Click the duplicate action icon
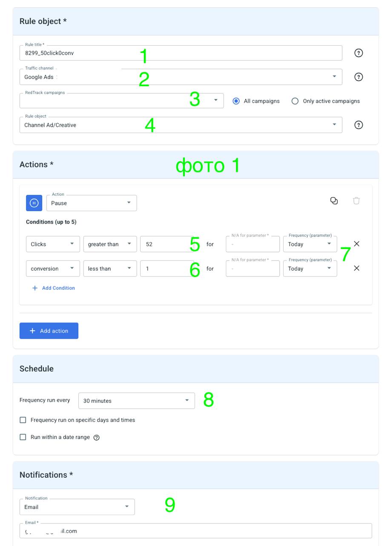This screenshot has height=546, width=390. tap(334, 200)
